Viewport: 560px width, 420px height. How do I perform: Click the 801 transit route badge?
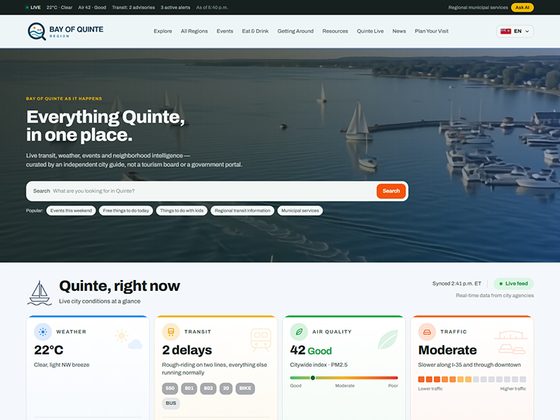(189, 388)
